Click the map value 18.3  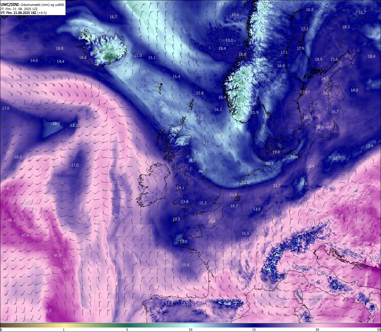pyautogui.click(x=346, y=27)
